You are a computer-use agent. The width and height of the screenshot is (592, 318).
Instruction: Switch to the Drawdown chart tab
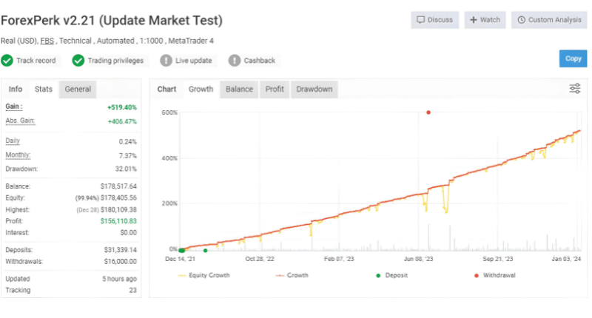click(x=314, y=89)
